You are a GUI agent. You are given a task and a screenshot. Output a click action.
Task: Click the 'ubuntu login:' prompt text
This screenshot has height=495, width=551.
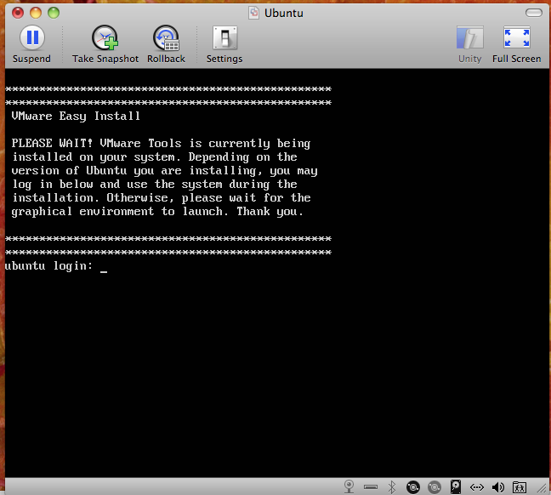coord(48,266)
